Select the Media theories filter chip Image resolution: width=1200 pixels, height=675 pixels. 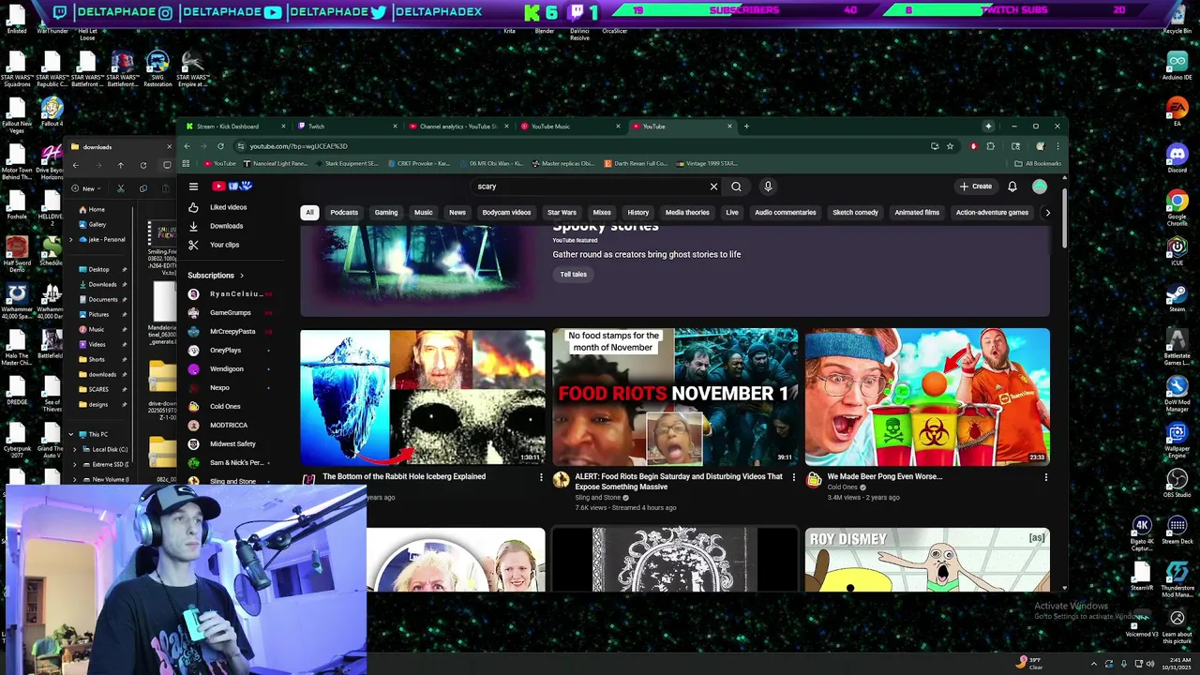pos(687,213)
